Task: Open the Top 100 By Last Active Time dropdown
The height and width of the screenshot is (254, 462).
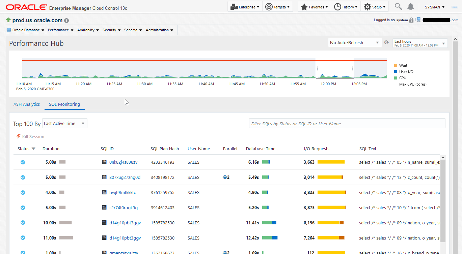Action: pos(65,124)
